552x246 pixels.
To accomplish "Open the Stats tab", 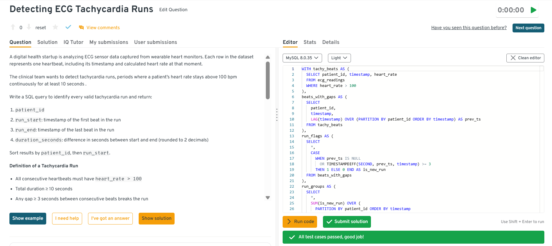I will (x=310, y=42).
